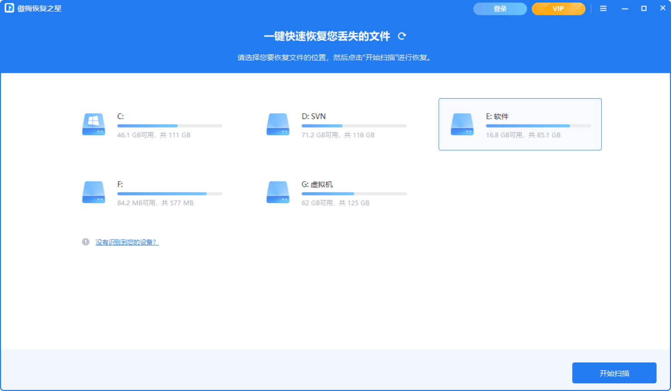Select the D: SVN drive icon
This screenshot has height=391, width=671.
(x=278, y=124)
